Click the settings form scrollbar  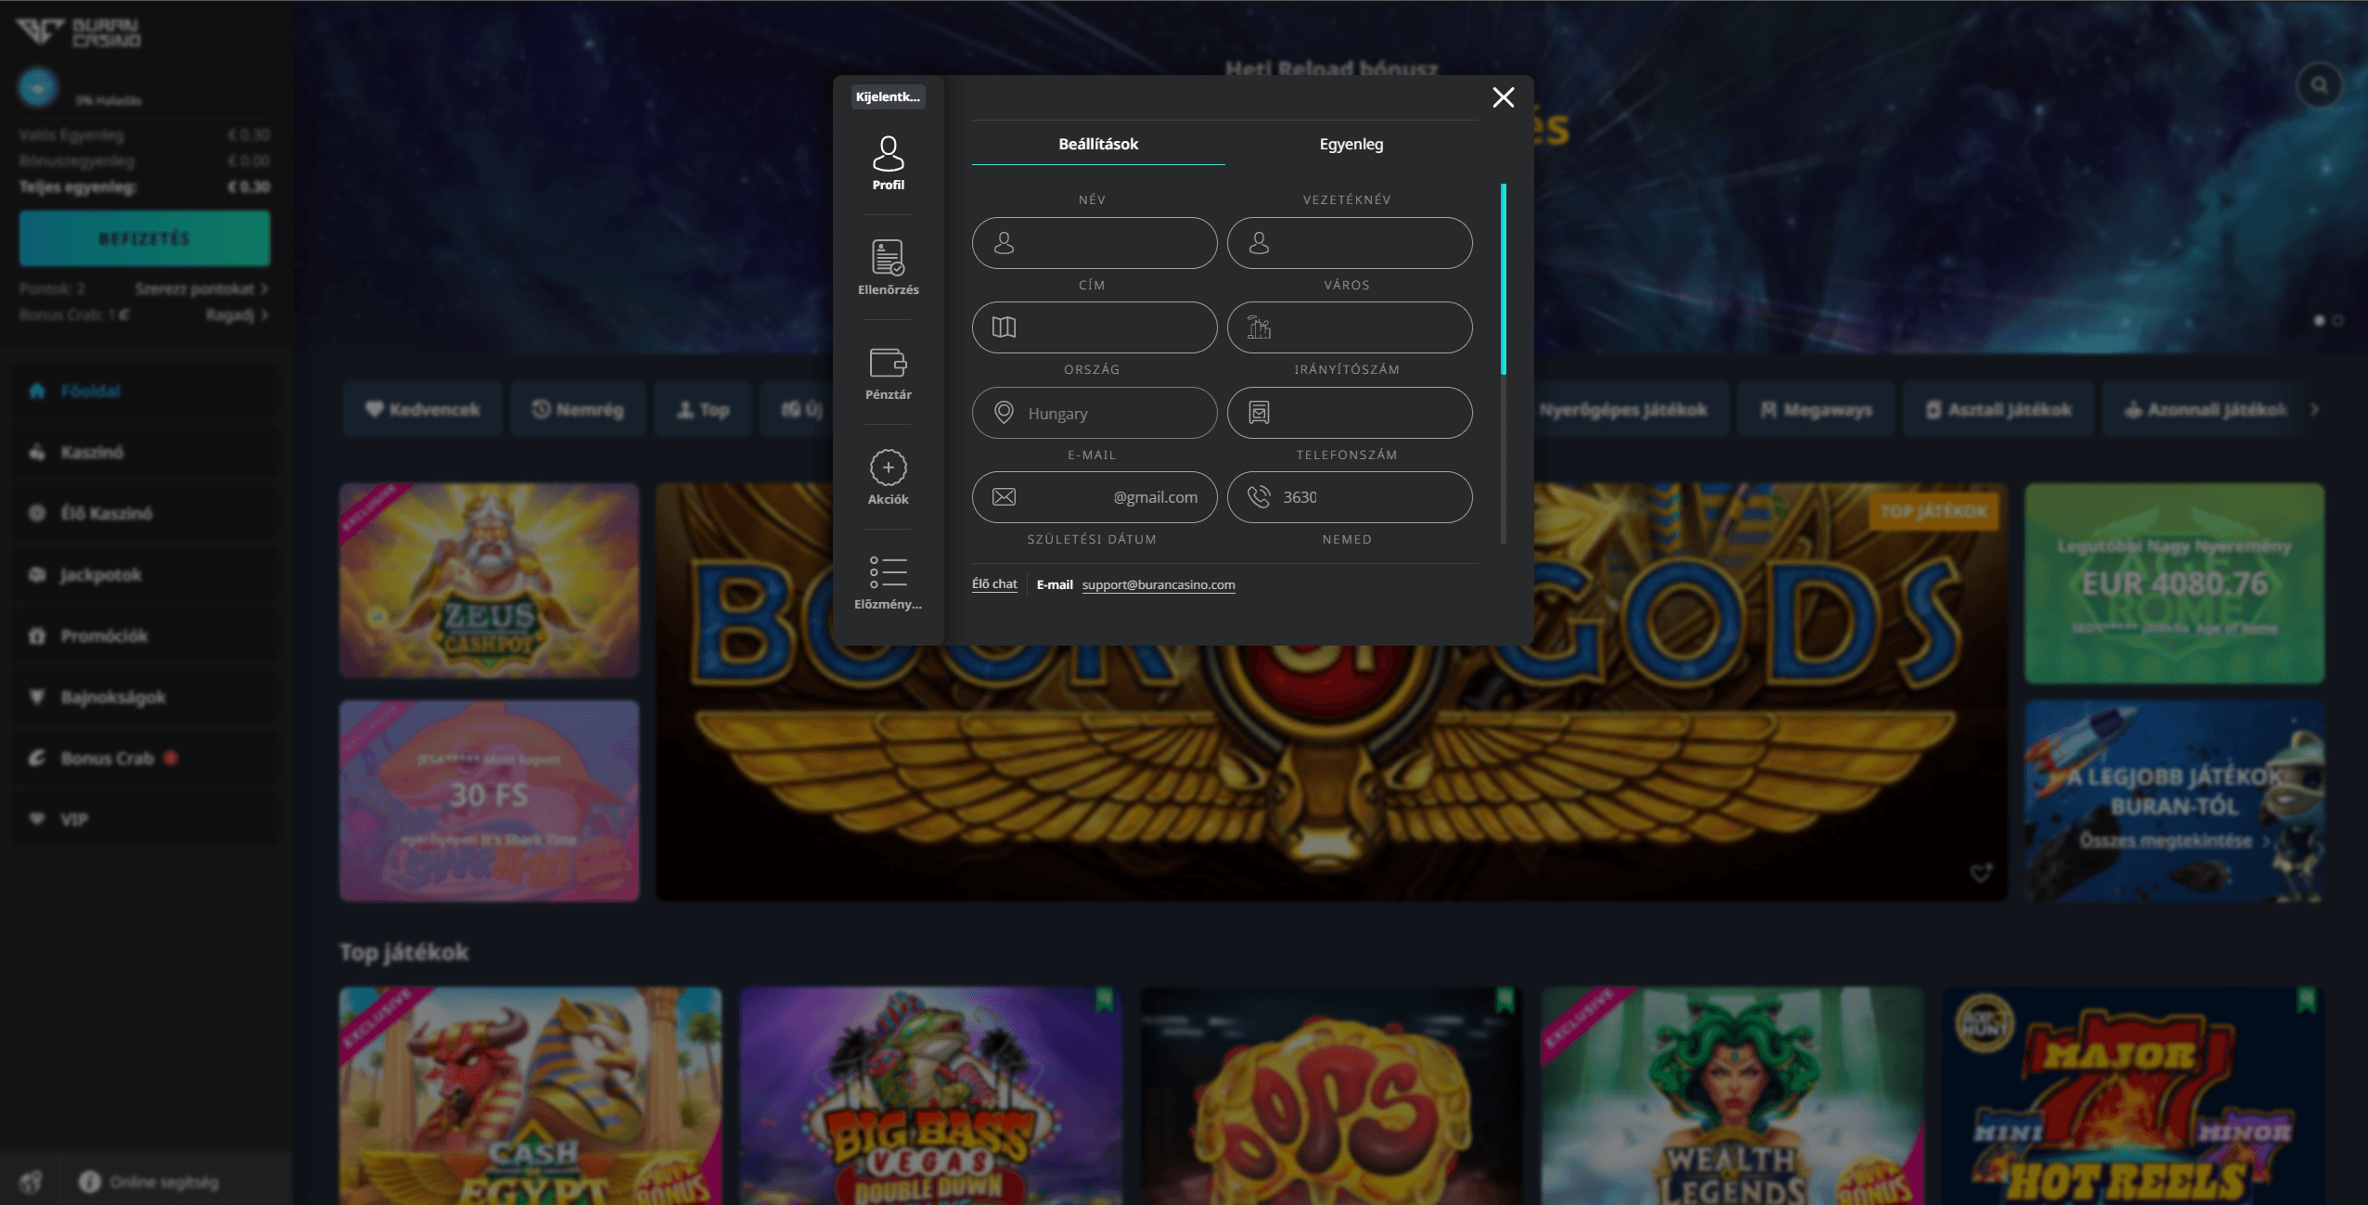(x=1503, y=278)
